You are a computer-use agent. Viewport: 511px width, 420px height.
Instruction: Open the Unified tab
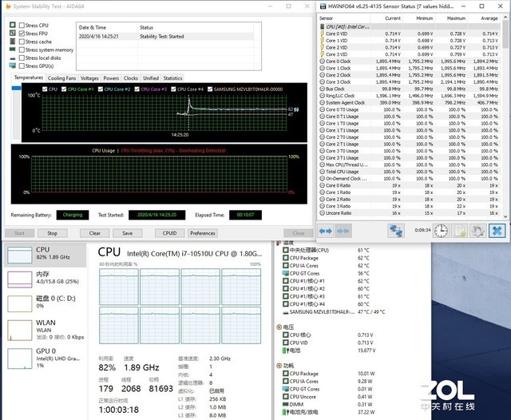click(x=151, y=78)
